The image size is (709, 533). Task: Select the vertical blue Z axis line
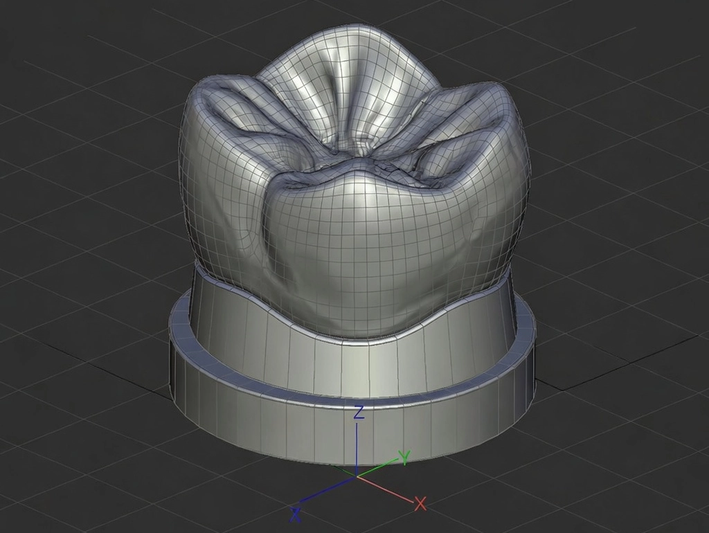[x=358, y=448]
